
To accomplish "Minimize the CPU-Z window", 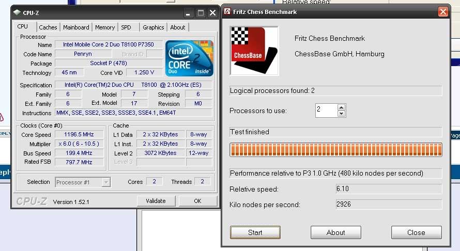I will (x=188, y=13).
